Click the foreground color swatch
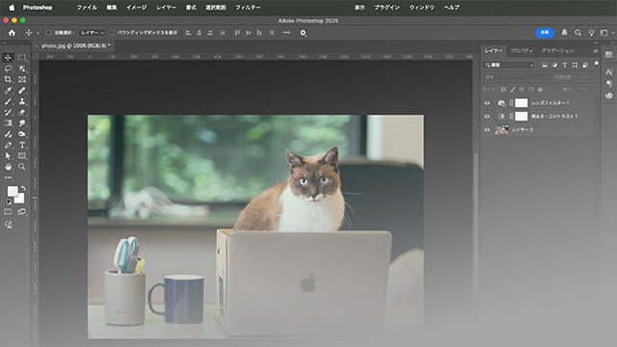Viewport: 617px width, 347px height. tap(13, 191)
